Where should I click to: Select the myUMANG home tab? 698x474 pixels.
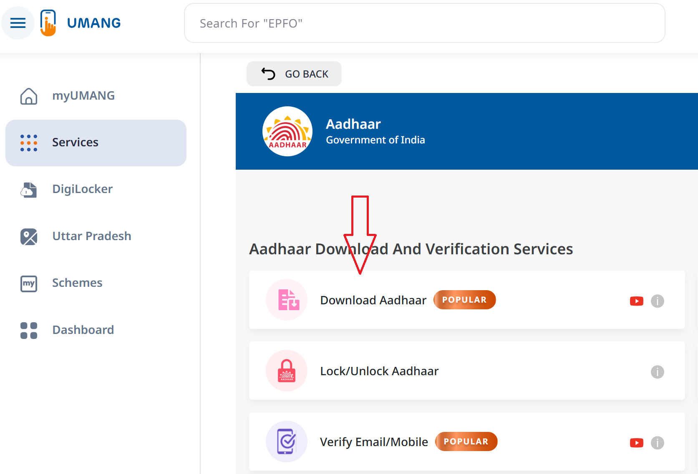83,95
